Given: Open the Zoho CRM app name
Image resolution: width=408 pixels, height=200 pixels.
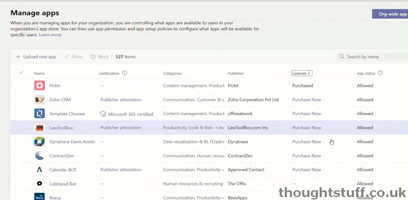Looking at the screenshot, I should 60,100.
